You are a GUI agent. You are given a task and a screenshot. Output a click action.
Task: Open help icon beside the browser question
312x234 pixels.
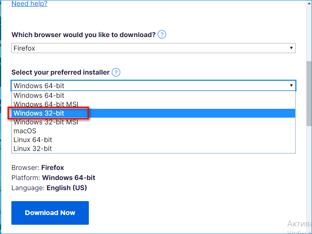pos(162,35)
